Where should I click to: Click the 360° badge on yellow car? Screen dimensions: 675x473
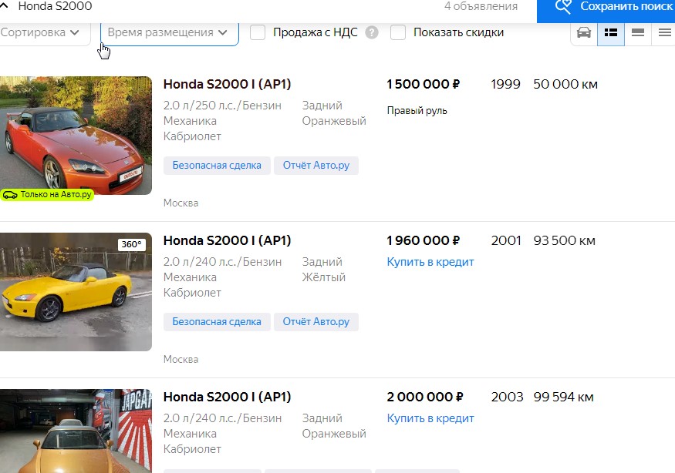click(131, 244)
